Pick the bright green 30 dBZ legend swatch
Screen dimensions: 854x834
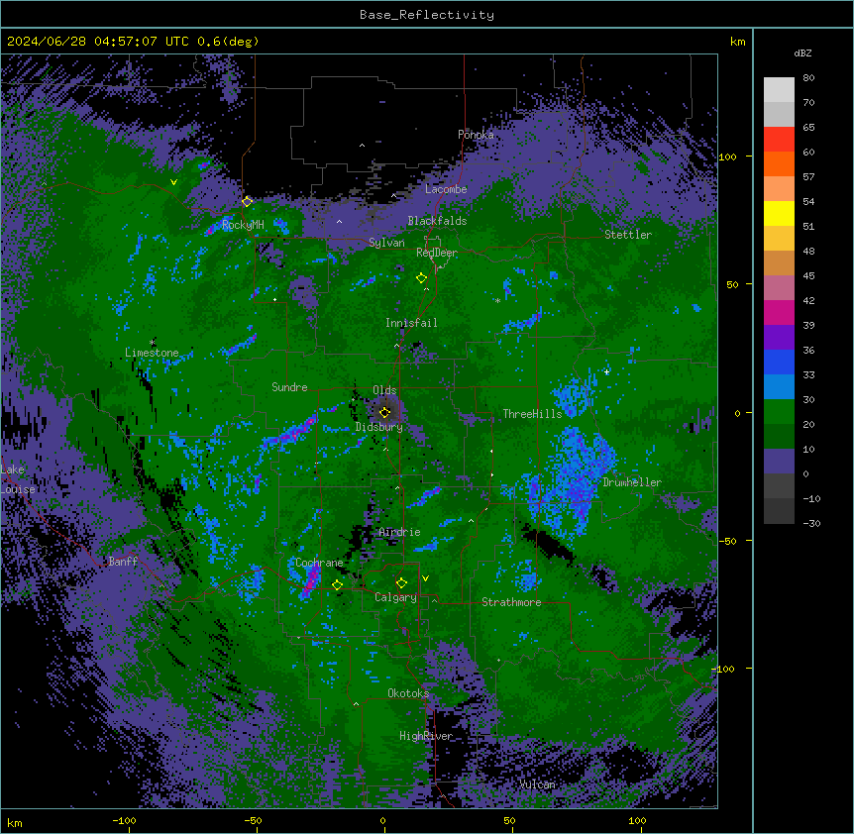pyautogui.click(x=779, y=412)
